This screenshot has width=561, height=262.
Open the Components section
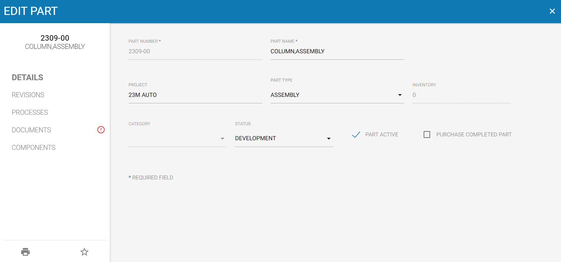coord(34,148)
